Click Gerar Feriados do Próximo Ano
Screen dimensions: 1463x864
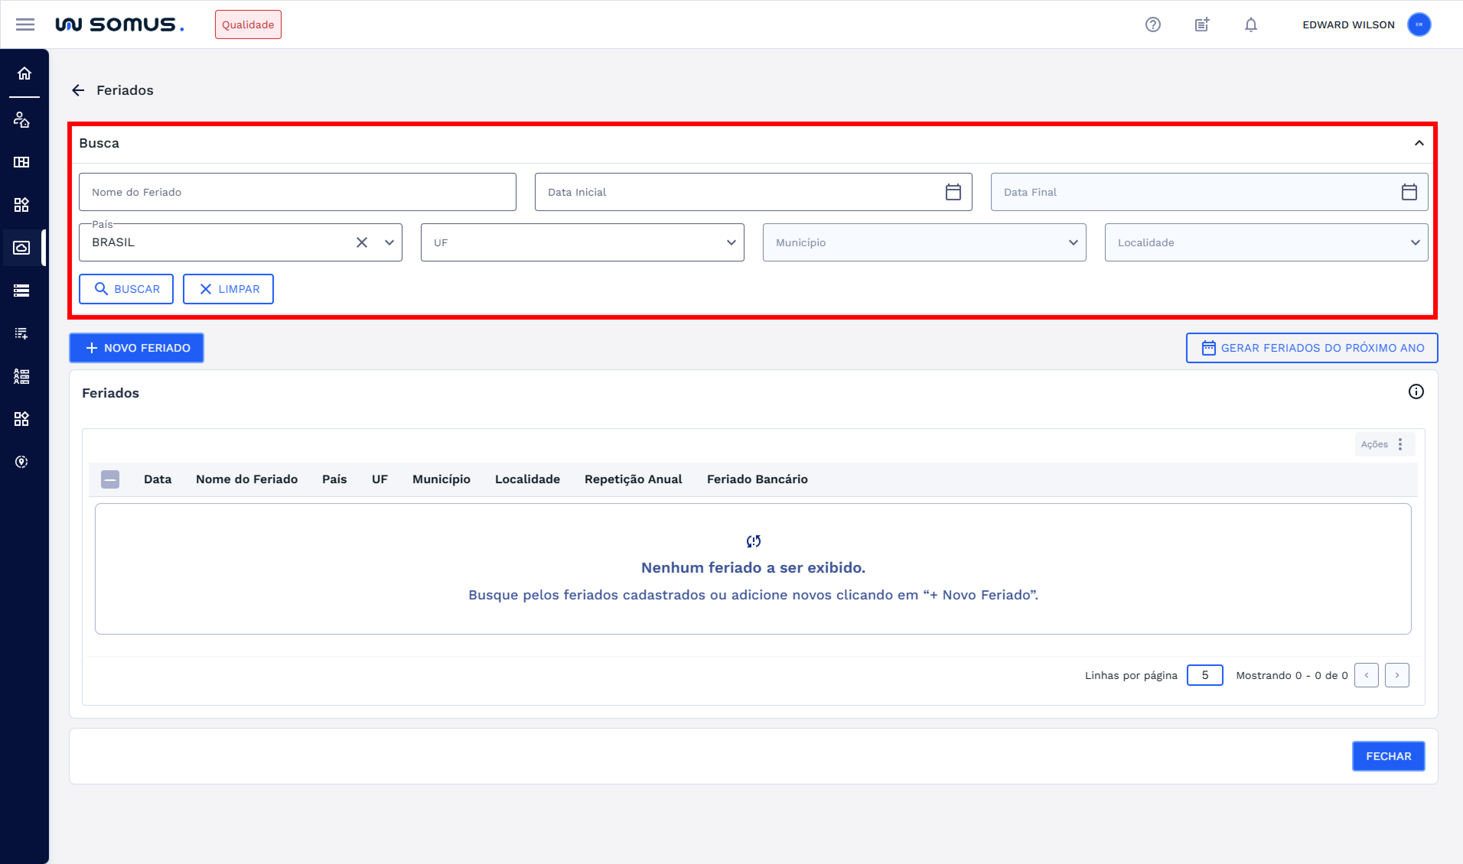pos(1311,348)
